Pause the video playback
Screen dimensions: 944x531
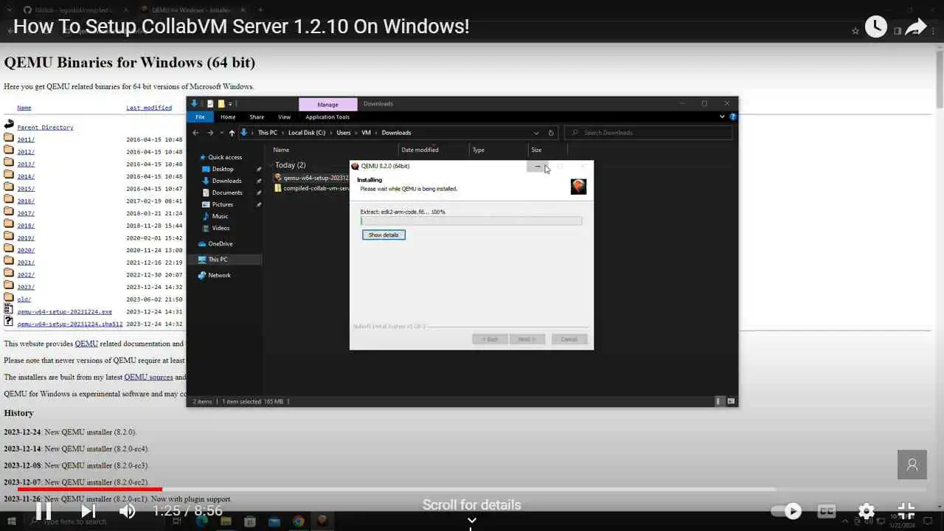(44, 510)
